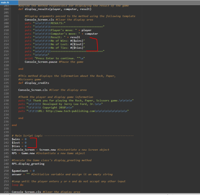The width and height of the screenshot is (200, 195).
Task: Click the 'Execute the Game class's display_greeting' comment
Action: coord(51,160)
